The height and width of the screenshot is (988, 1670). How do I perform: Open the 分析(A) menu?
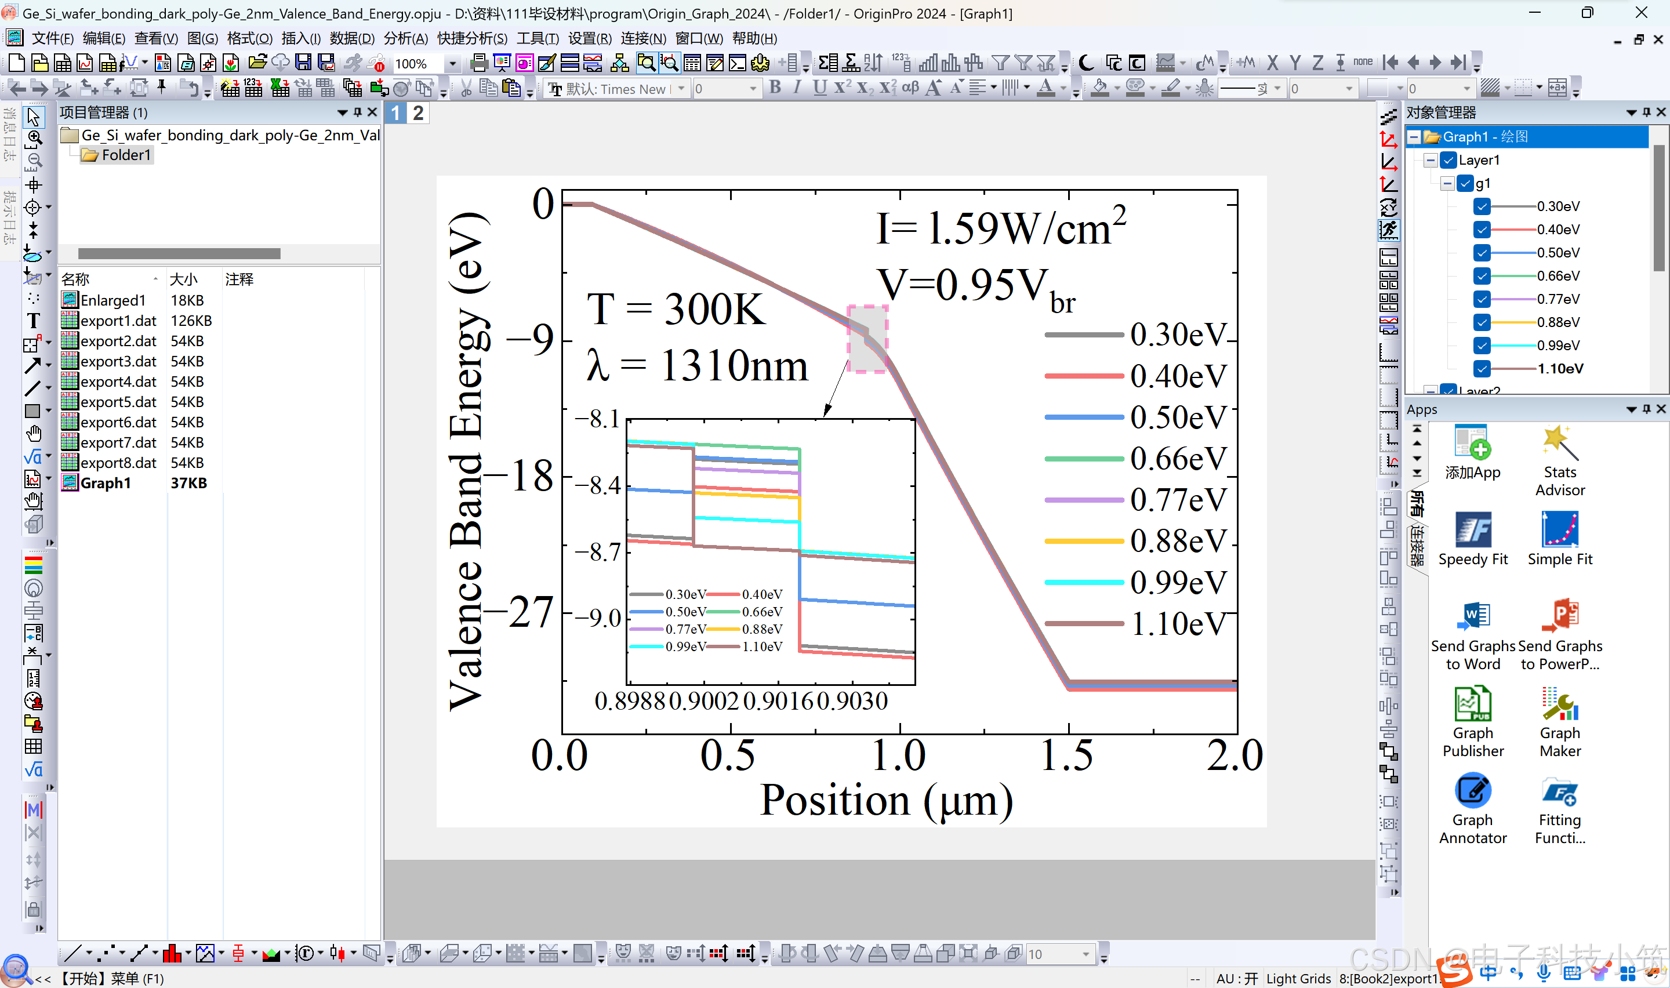[x=405, y=39]
